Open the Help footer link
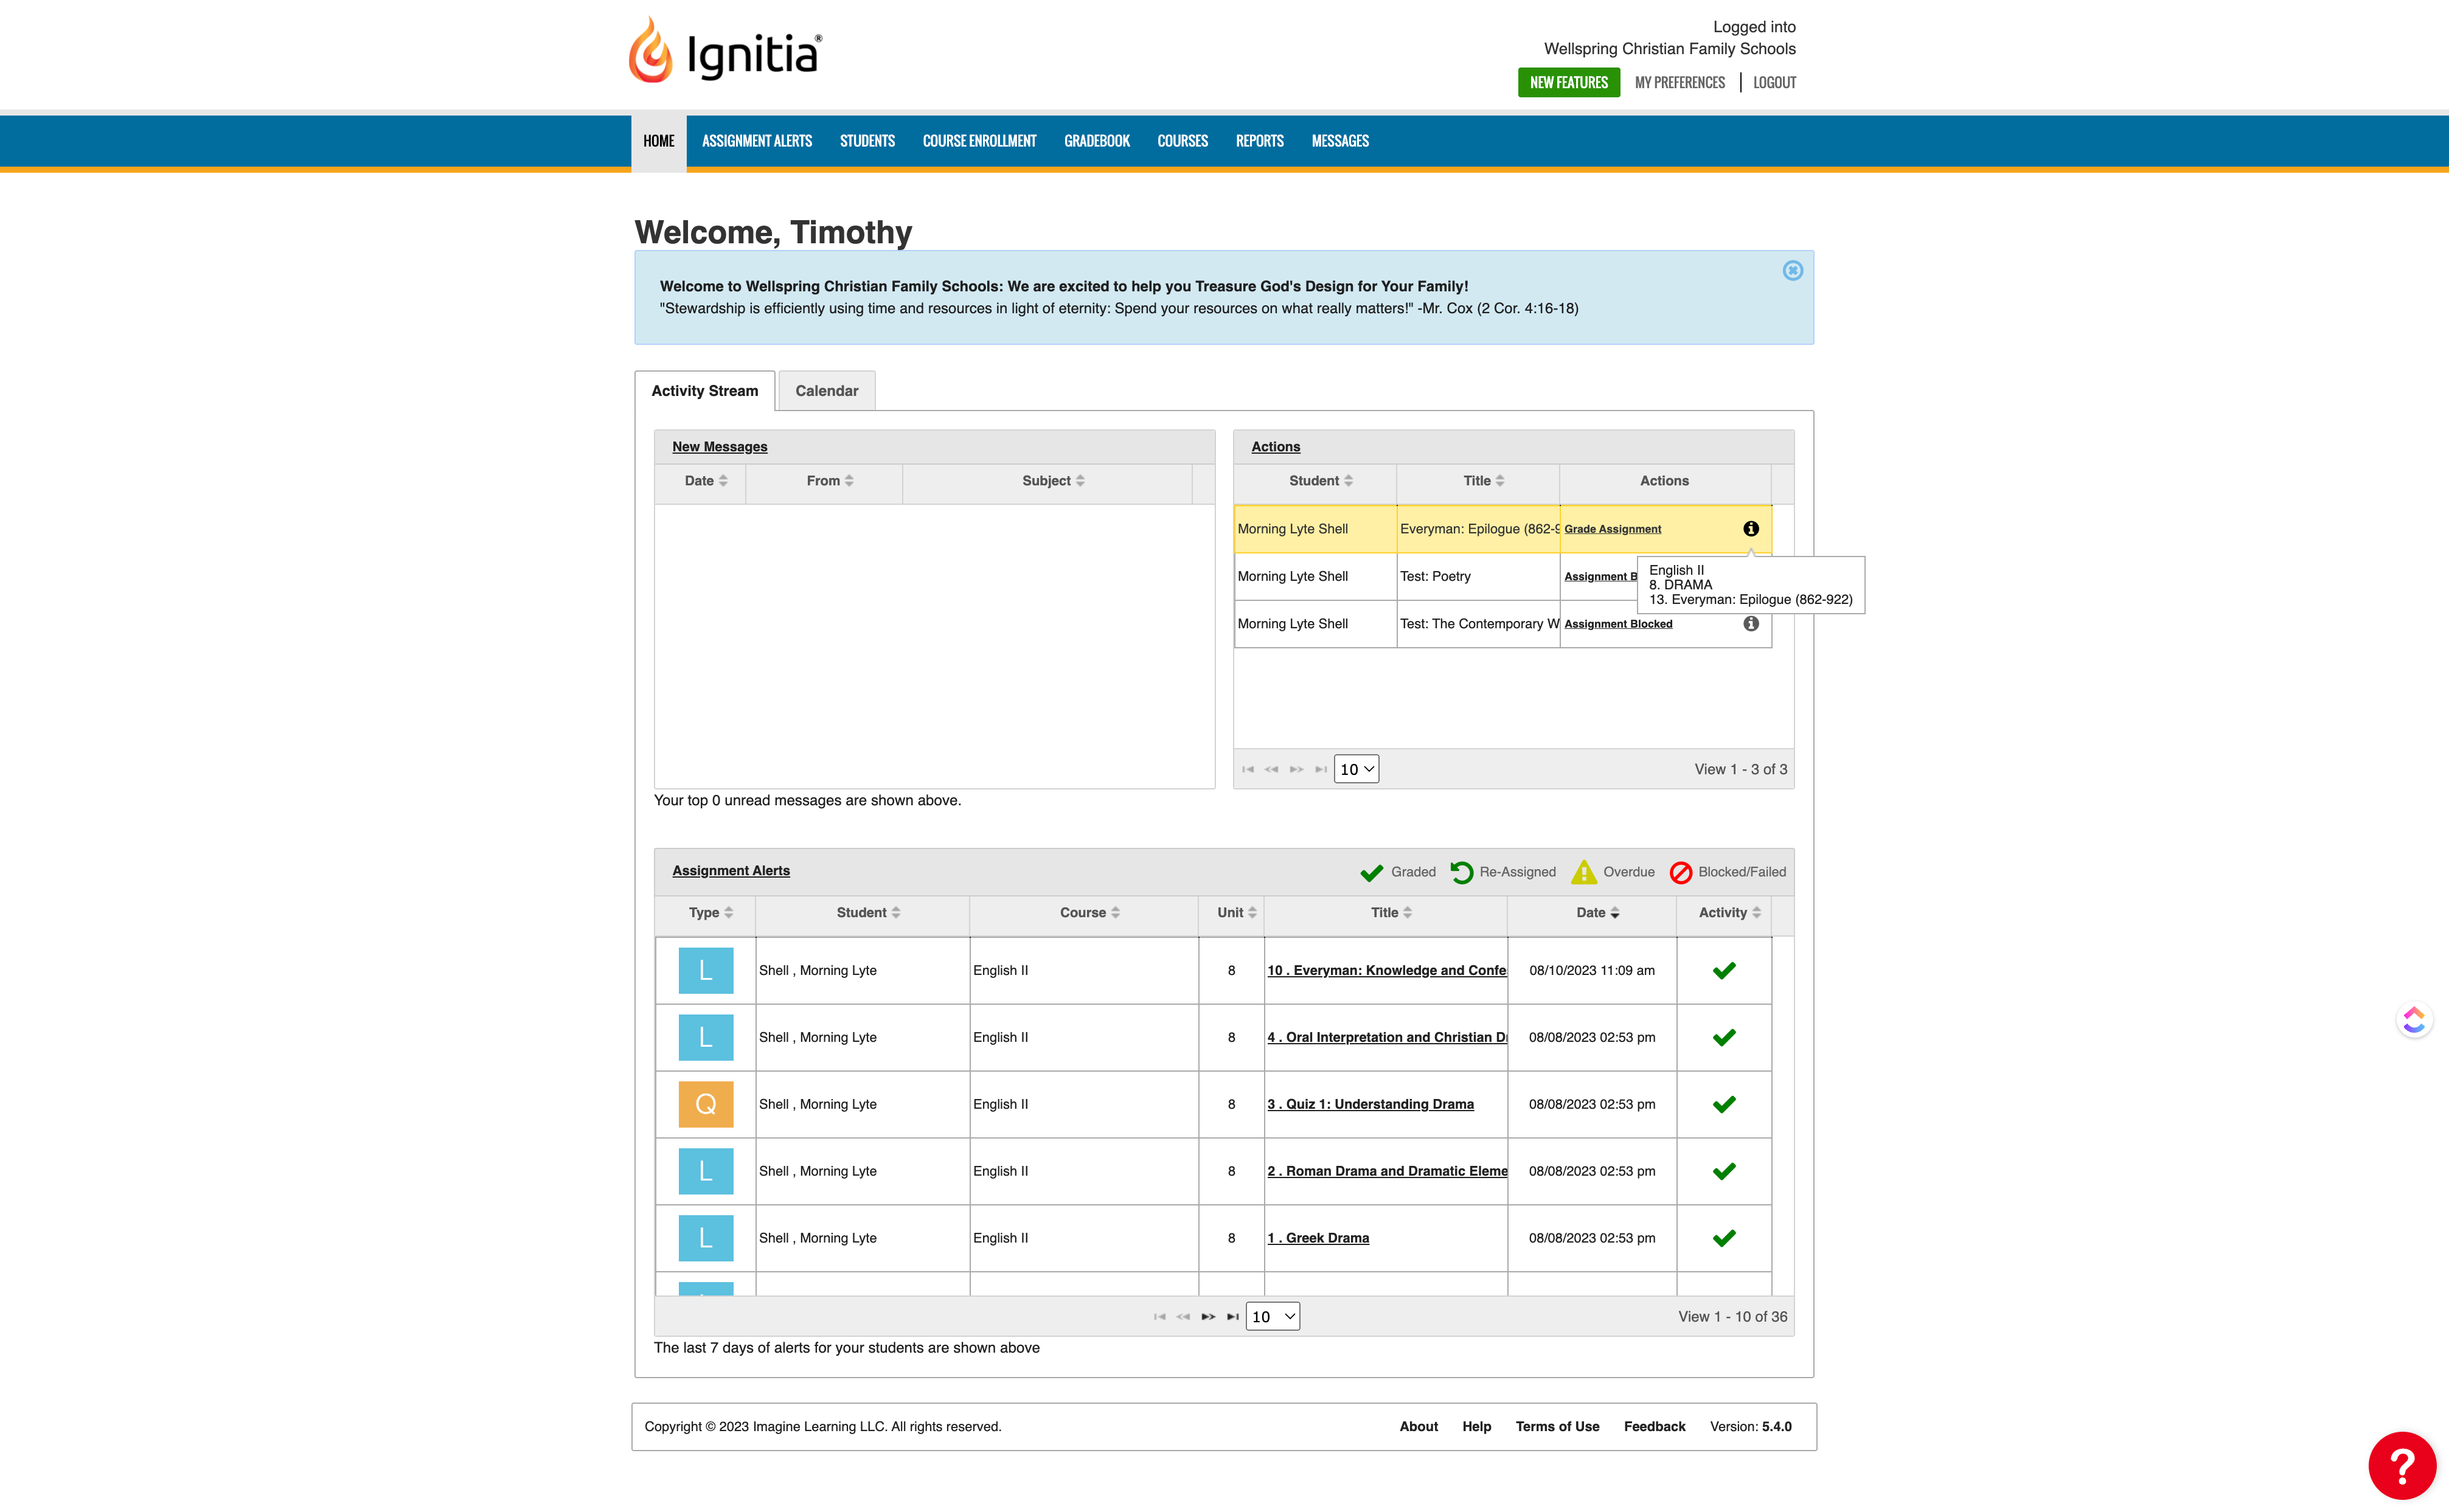The width and height of the screenshot is (2449, 1512). (1476, 1427)
